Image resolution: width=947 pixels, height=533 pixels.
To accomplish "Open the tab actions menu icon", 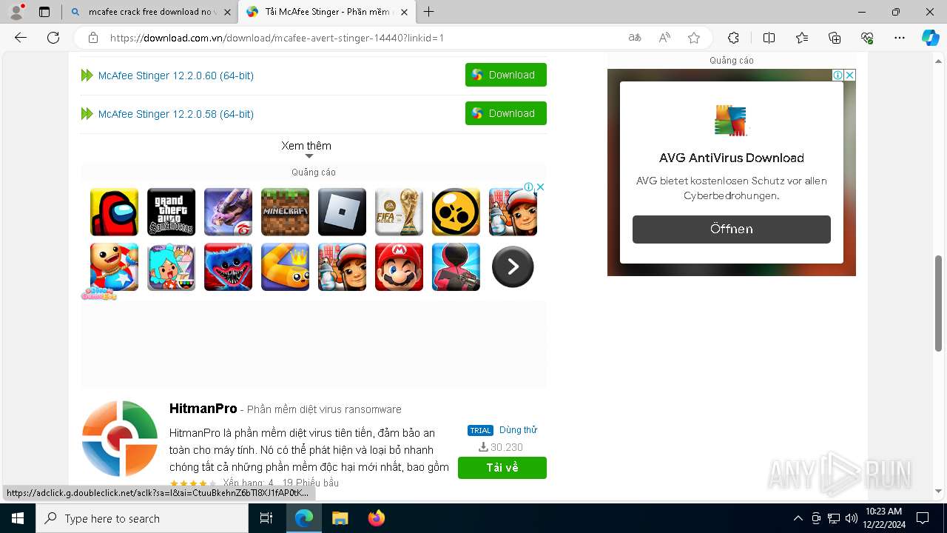I will [x=44, y=12].
